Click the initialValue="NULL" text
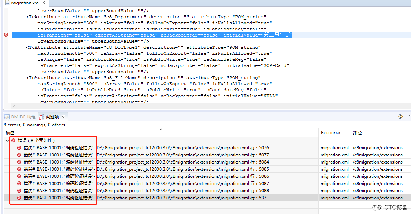Viewport: 411px width, 214px height. pyautogui.click(x=250, y=96)
